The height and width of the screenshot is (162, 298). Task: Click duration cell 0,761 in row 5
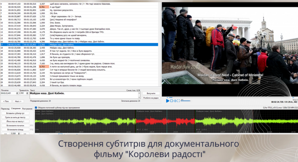click(x=44, y=7)
